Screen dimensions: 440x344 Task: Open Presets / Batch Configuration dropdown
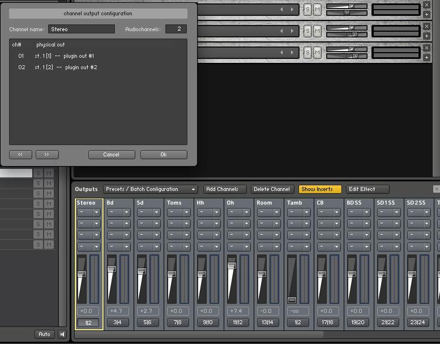(x=151, y=189)
